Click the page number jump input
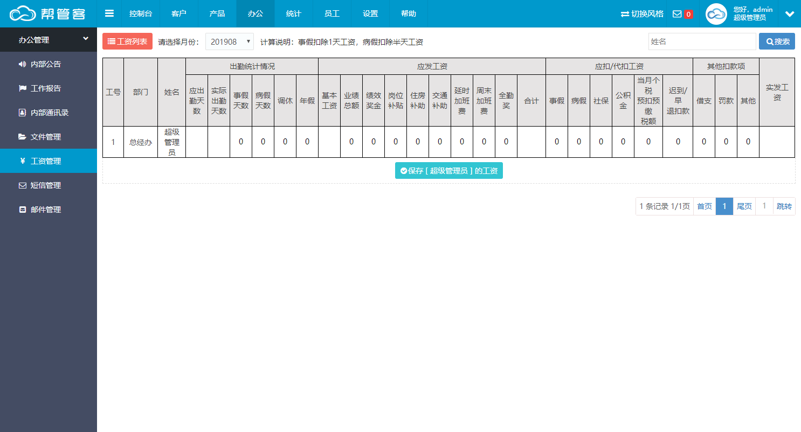 (x=764, y=206)
